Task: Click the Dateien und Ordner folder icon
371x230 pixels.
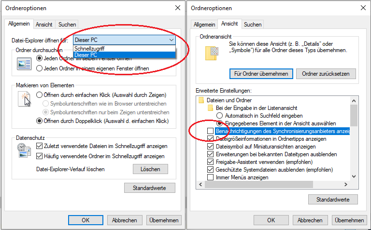Action: [x=202, y=100]
